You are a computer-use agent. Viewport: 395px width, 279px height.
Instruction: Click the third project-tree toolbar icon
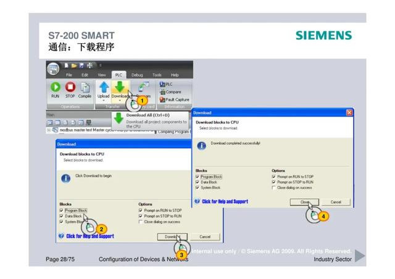(65, 123)
